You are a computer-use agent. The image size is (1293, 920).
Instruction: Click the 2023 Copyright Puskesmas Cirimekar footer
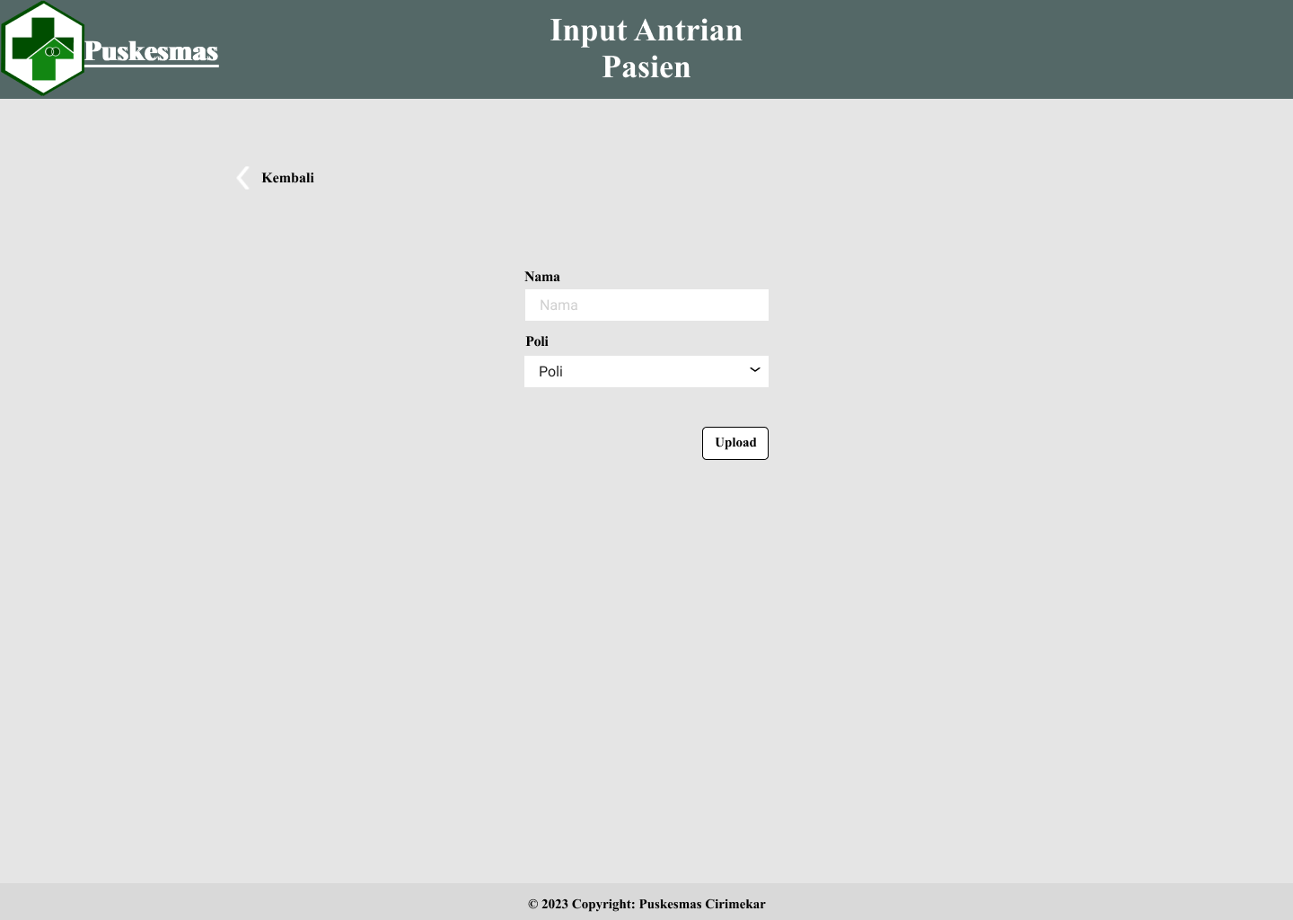tap(646, 904)
